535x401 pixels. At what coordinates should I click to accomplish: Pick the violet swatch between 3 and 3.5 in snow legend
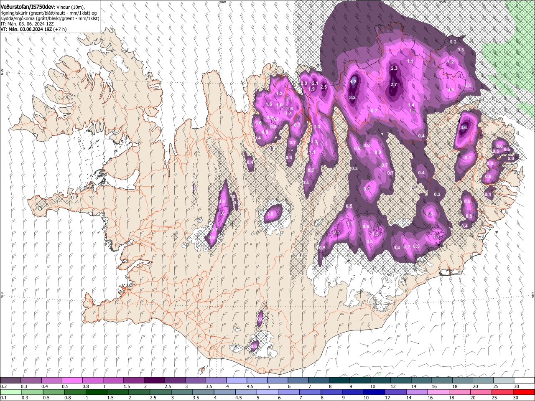(x=195, y=380)
